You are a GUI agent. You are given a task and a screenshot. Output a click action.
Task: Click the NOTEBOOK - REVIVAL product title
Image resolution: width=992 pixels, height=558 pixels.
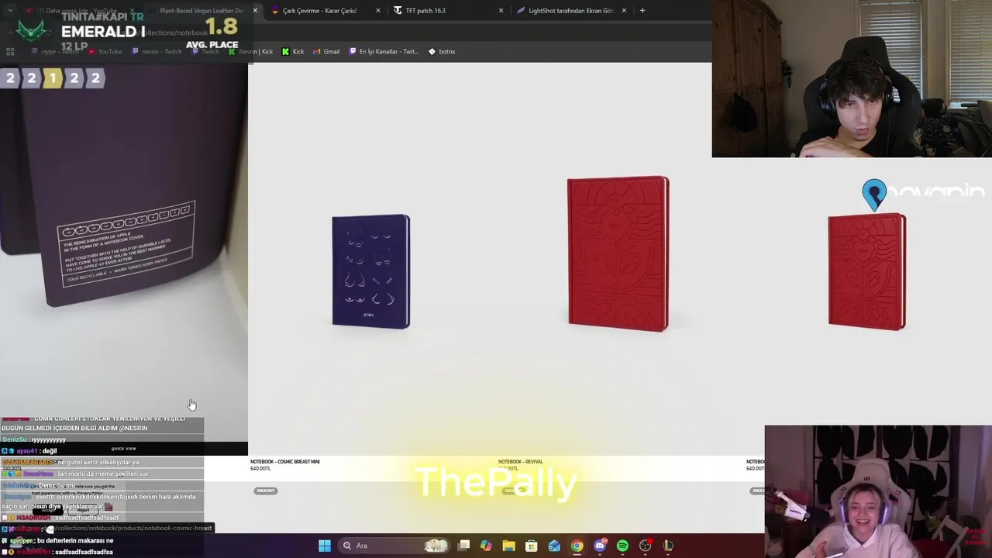pyautogui.click(x=520, y=462)
